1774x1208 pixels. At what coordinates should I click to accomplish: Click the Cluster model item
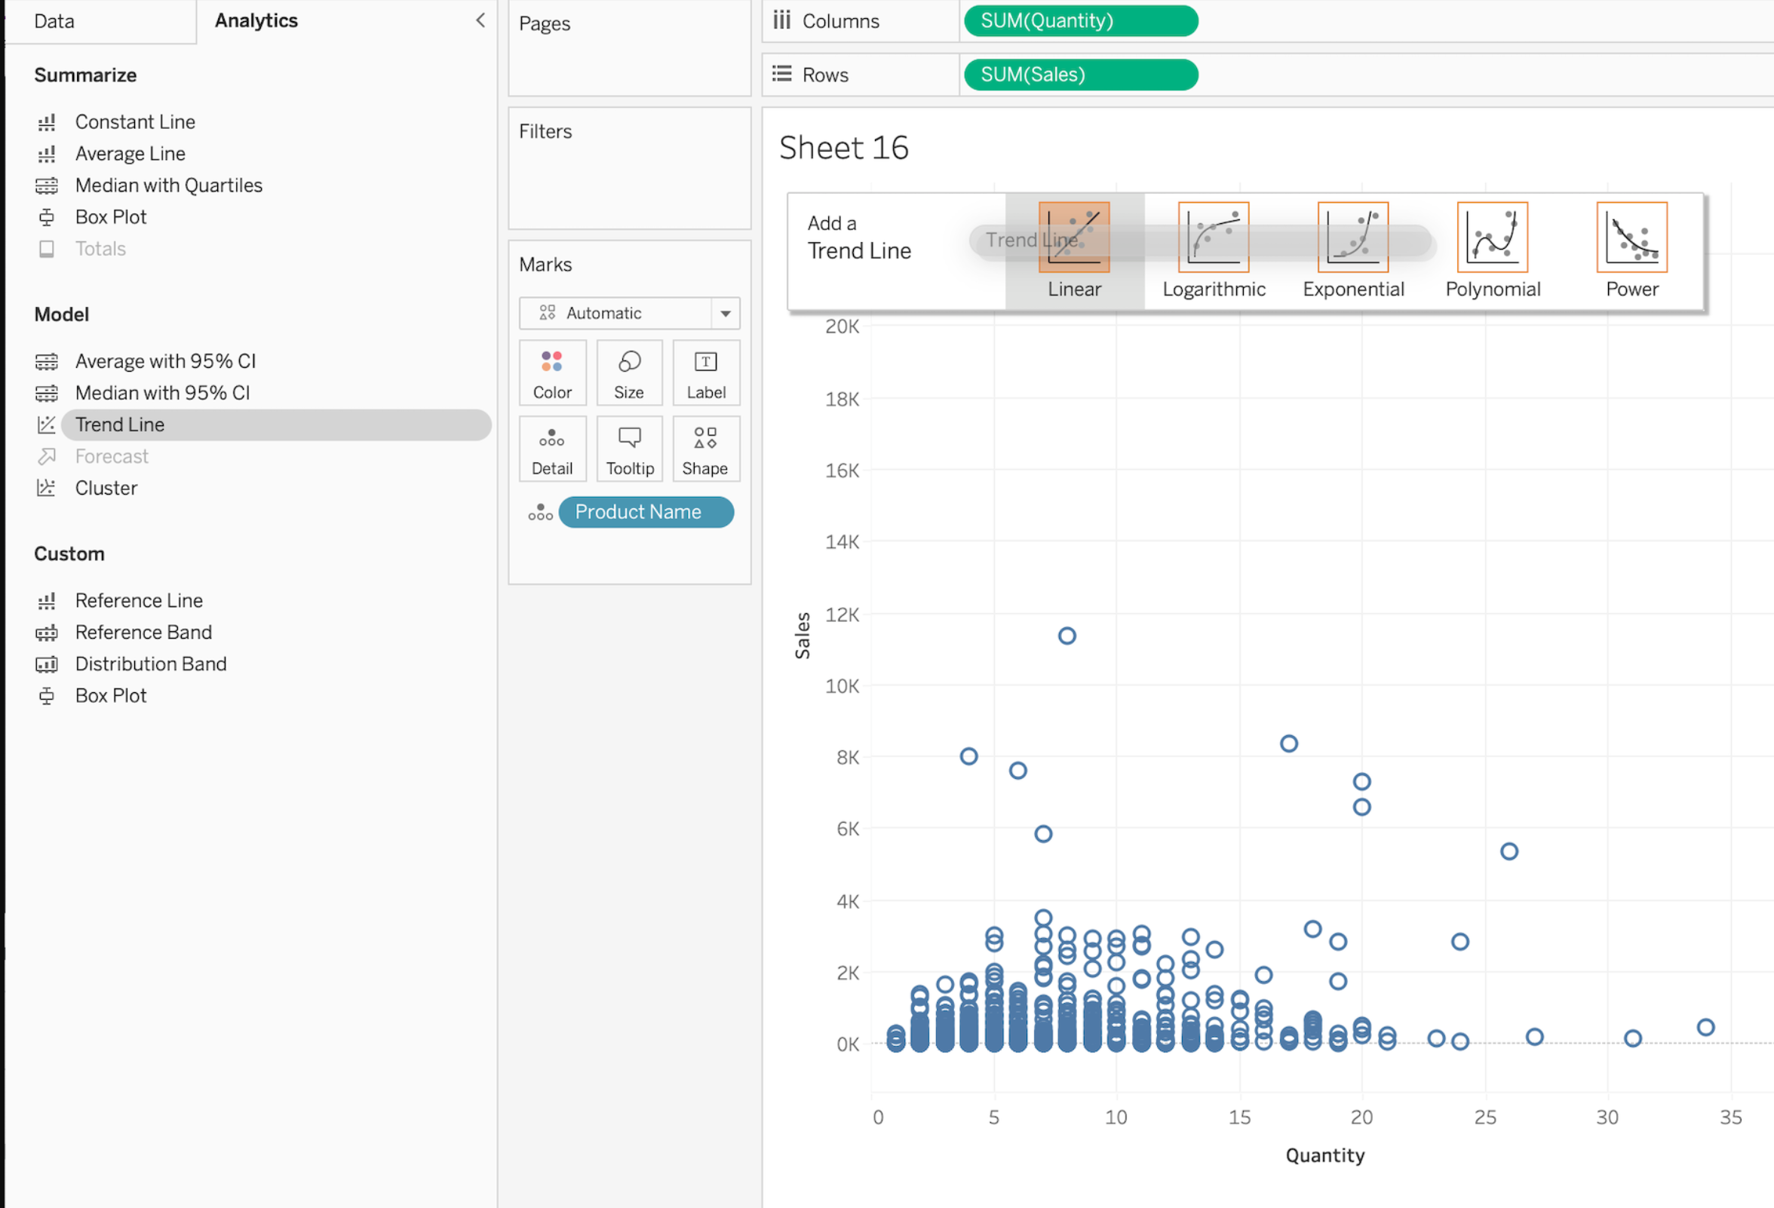click(106, 489)
